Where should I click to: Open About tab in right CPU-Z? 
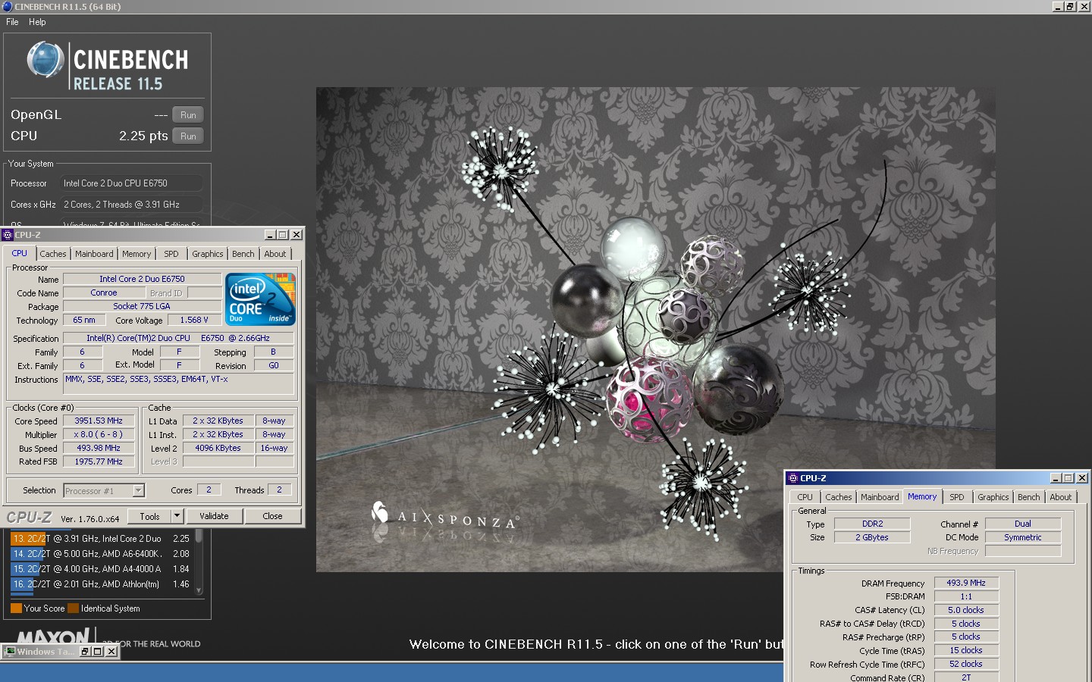(1061, 497)
